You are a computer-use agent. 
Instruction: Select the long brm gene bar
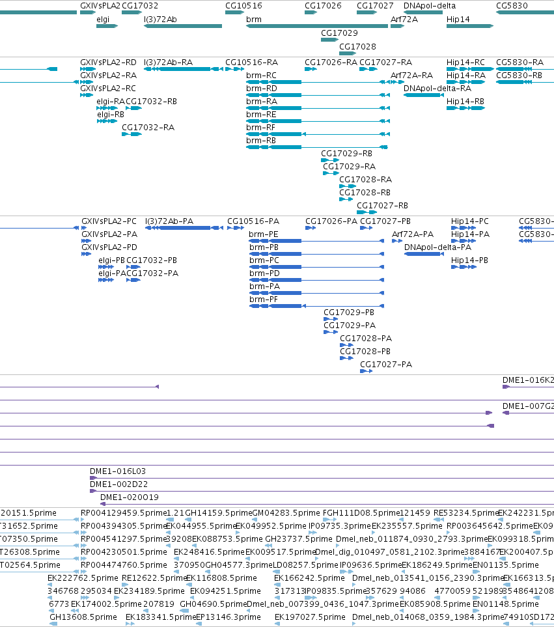coord(317,26)
